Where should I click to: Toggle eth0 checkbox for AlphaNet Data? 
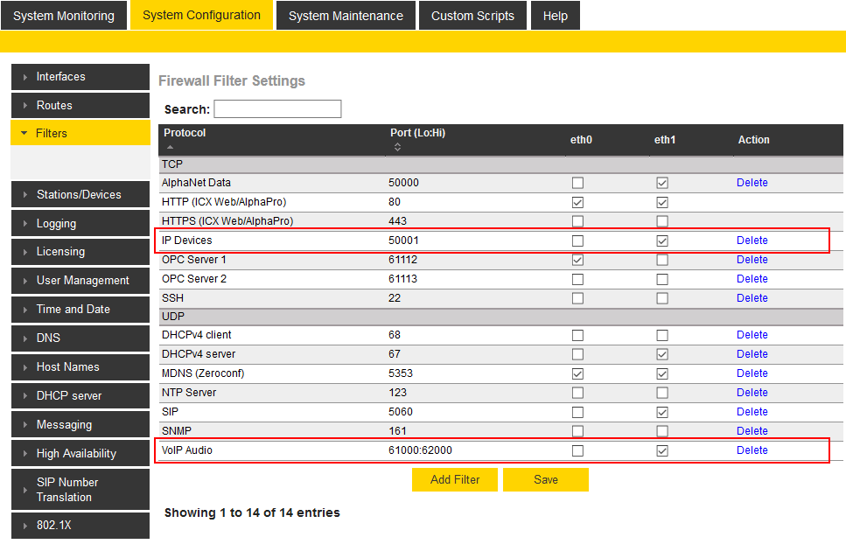577,183
